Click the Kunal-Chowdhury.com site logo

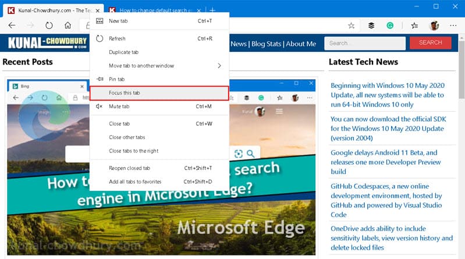[x=47, y=42]
